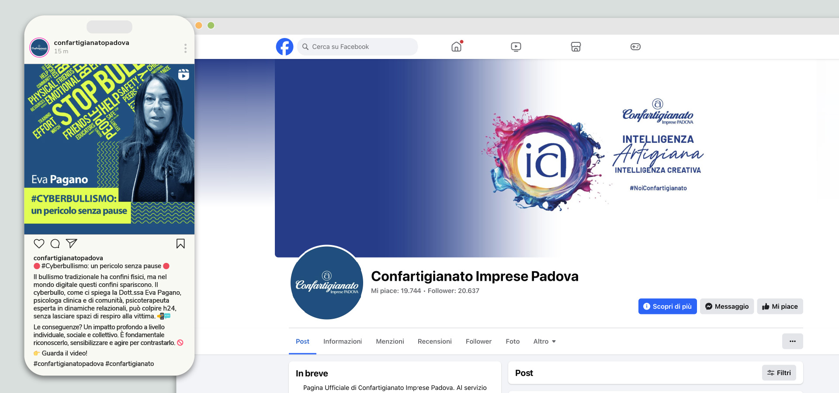Screen dimensions: 839x393
Task: Open the Instagram post options menu
Action: pyautogui.click(x=185, y=48)
